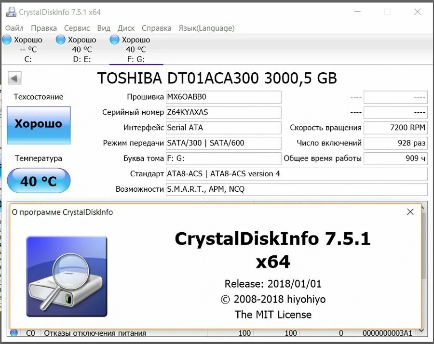Click the C0 attribute status orb
Screen dimensions: 434x344
pyautogui.click(x=14, y=332)
